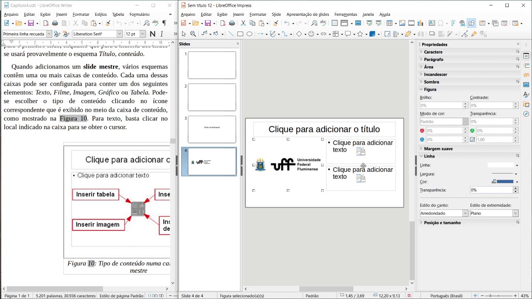This screenshot has width=532, height=299.
Task: Click the Zoom & Pan magnifier tool
Action: click(x=193, y=34)
